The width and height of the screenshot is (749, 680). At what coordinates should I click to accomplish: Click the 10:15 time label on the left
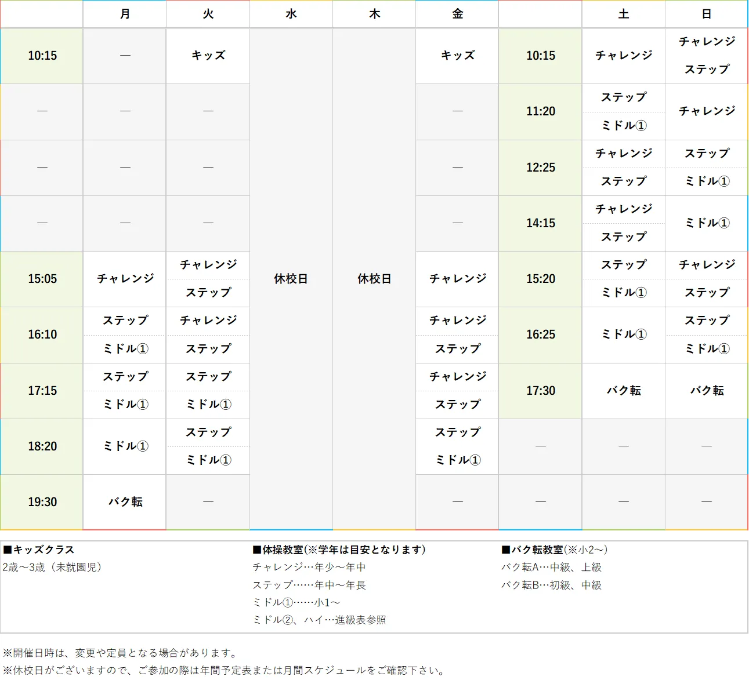41,56
